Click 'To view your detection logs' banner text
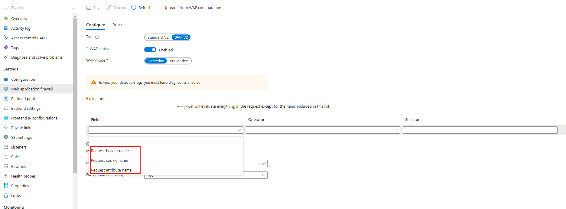 point(150,83)
